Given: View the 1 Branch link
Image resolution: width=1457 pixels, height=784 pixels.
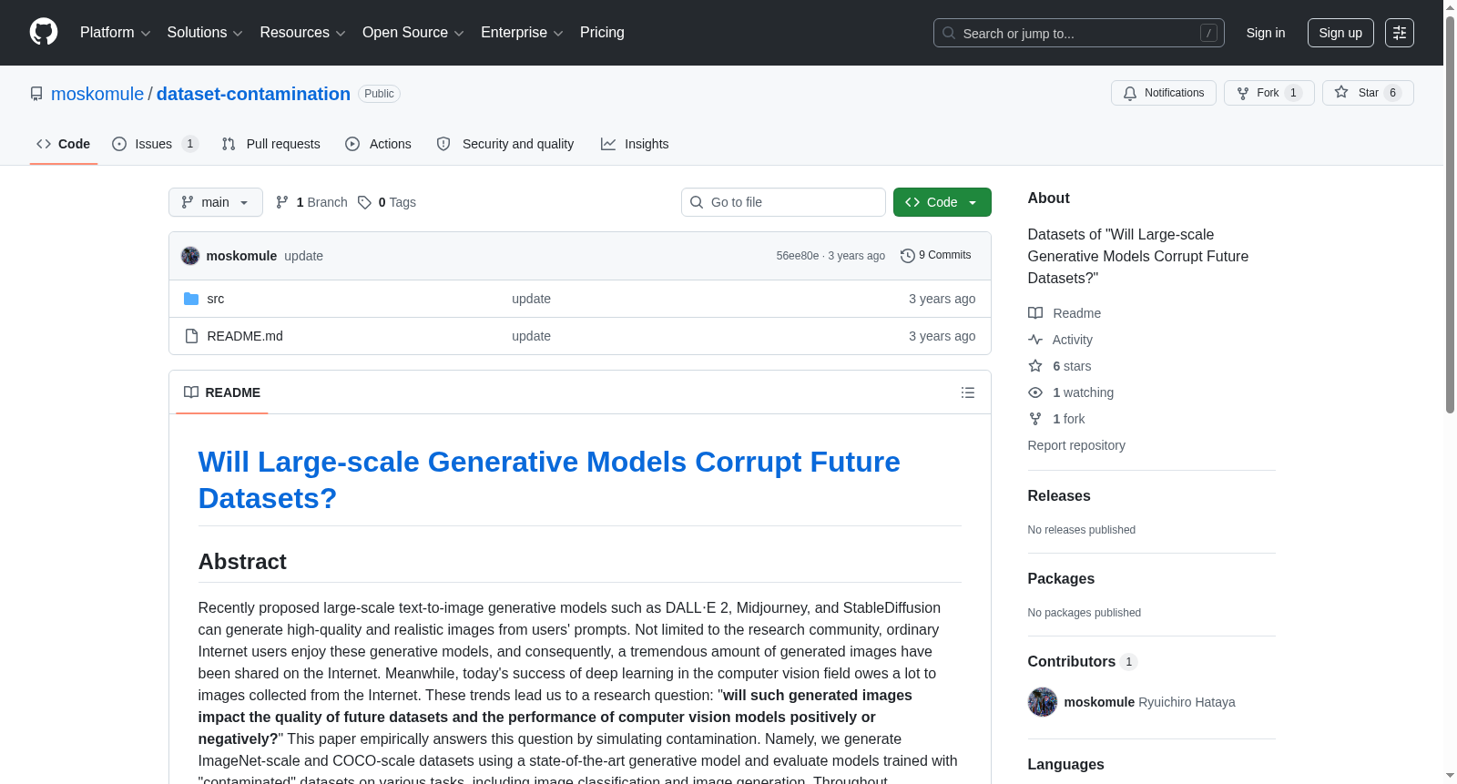Looking at the screenshot, I should click(311, 202).
